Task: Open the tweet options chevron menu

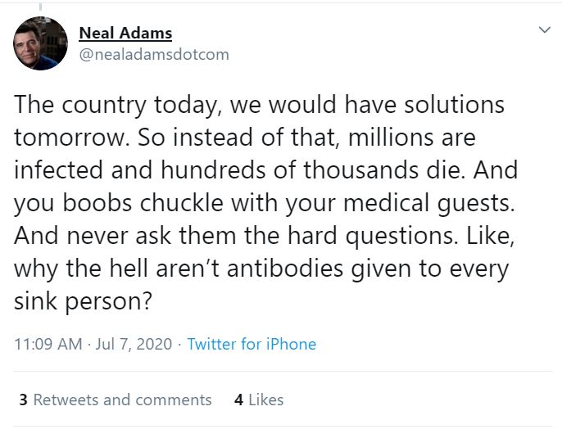Action: coord(544,30)
